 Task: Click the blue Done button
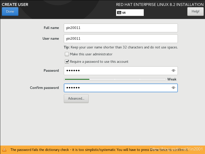point(10,12)
